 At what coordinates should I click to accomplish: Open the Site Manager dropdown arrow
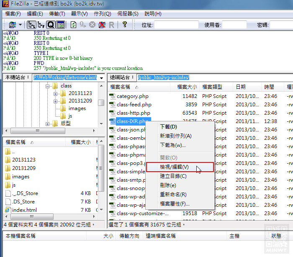tap(21, 25)
